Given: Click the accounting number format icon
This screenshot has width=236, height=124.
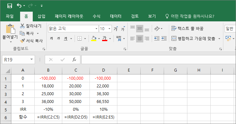Looking at the screenshot, I should pos(228,39).
